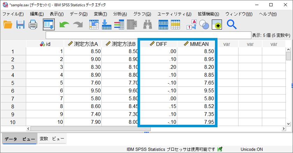Screen dimensions: 293x153
Task: Click the Recall recent dialogs icon
Action: click(49, 24)
